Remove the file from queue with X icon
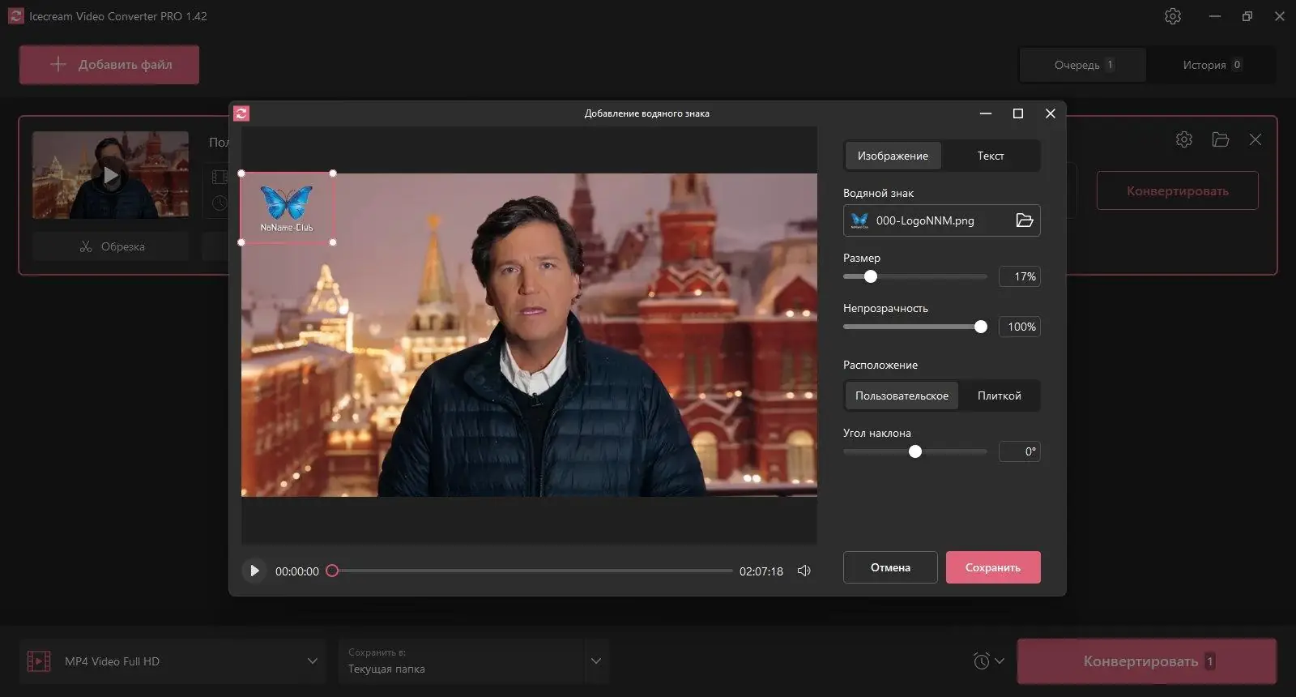1296x697 pixels. tap(1255, 139)
